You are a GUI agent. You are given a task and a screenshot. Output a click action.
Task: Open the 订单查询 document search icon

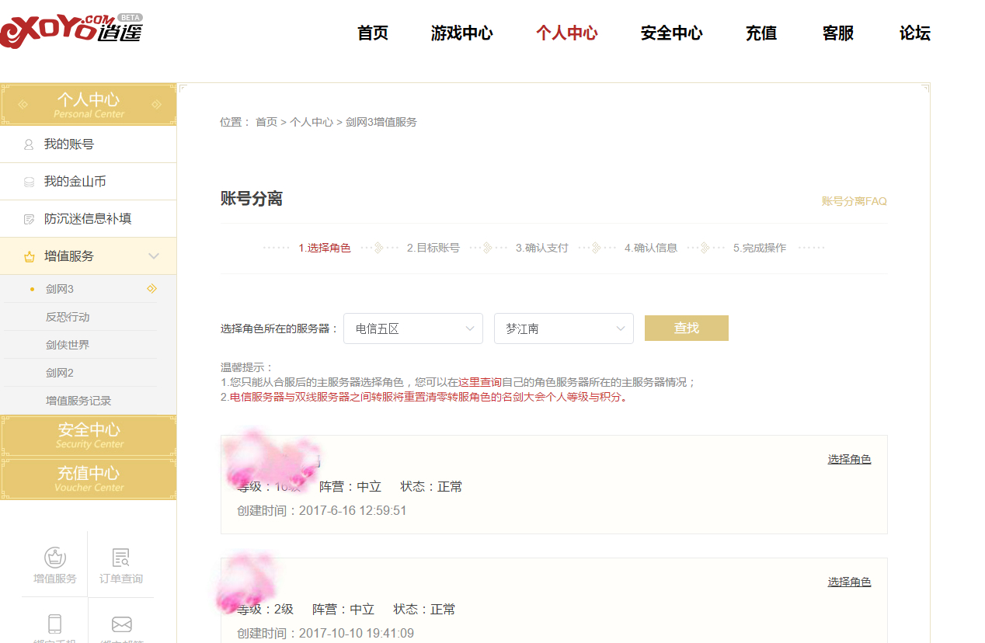tap(121, 558)
